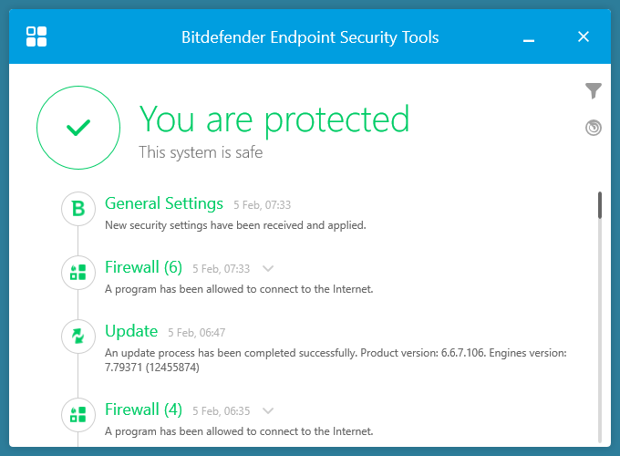Click the Firewall (6) event icon

[78, 272]
